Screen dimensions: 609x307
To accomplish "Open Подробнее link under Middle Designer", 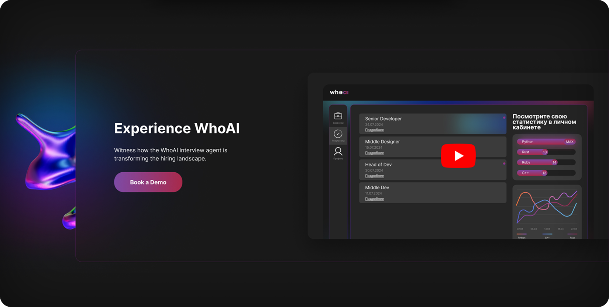I will [374, 153].
